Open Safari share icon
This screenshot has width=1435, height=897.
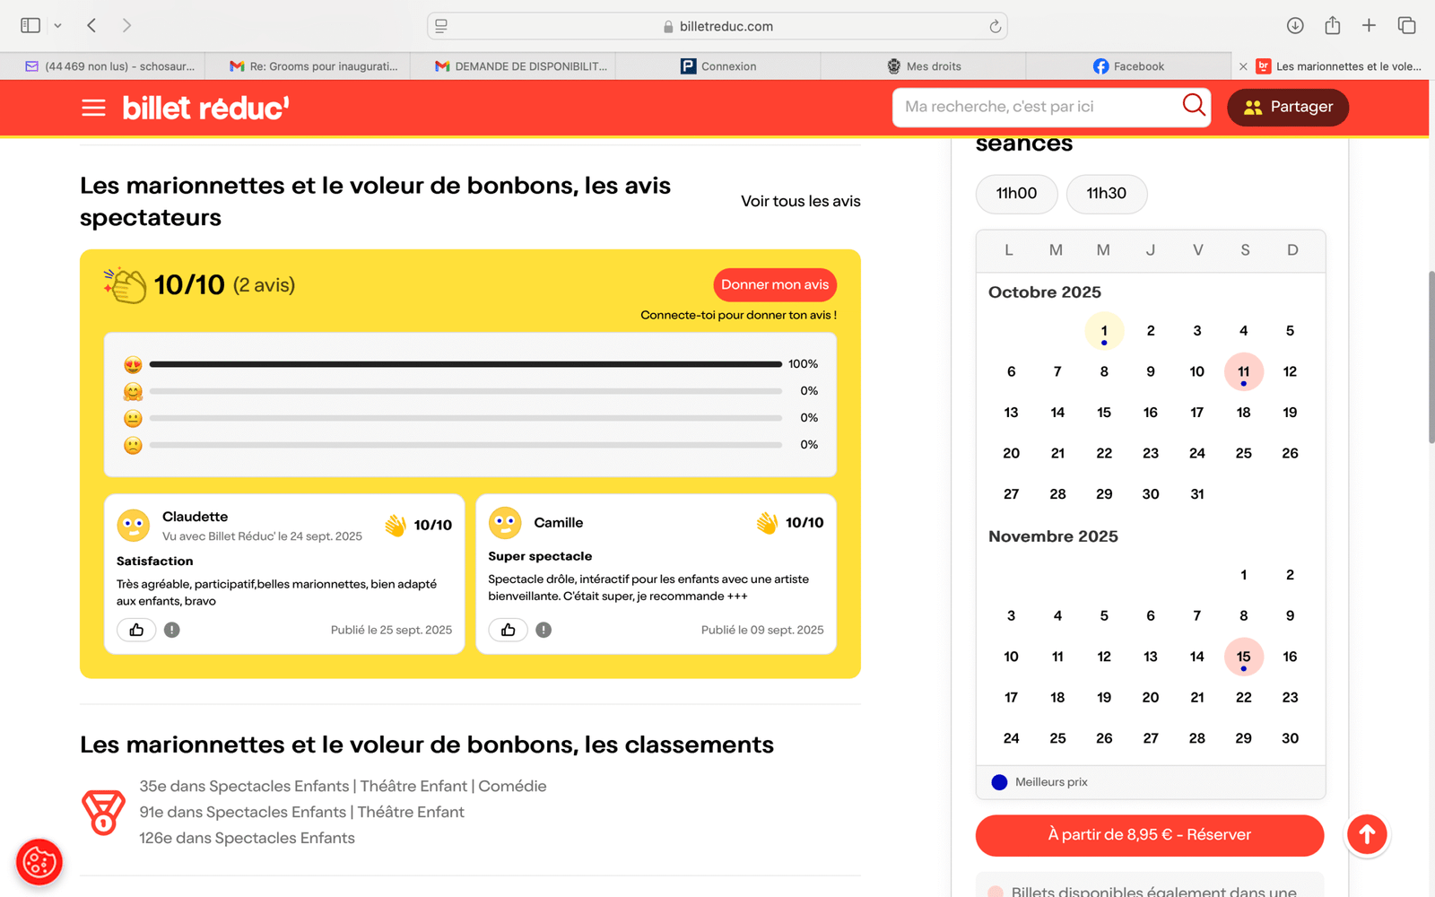tap(1332, 25)
